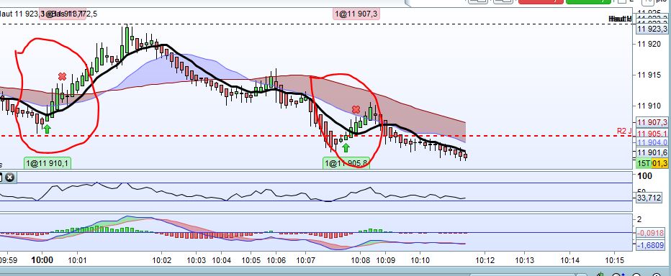The image size is (671, 276).
Task: Click the MACD value -1,6809
Action: tap(650, 245)
